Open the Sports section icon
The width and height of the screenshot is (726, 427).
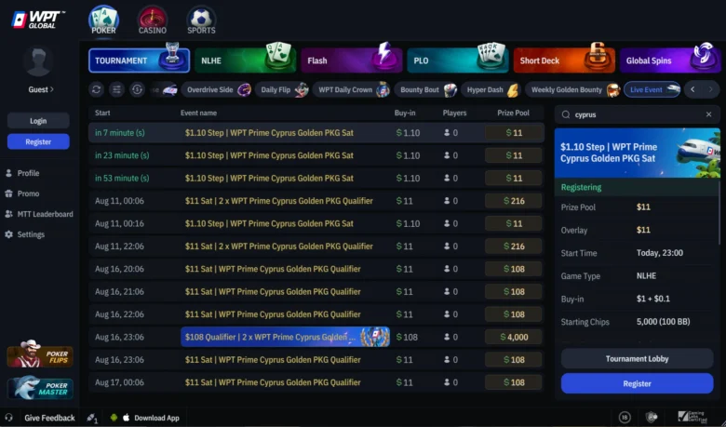point(201,20)
